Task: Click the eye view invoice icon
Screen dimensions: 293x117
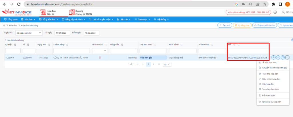Action: pos(274,57)
